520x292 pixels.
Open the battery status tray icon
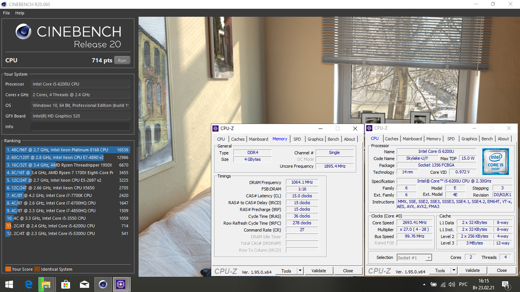434,284
